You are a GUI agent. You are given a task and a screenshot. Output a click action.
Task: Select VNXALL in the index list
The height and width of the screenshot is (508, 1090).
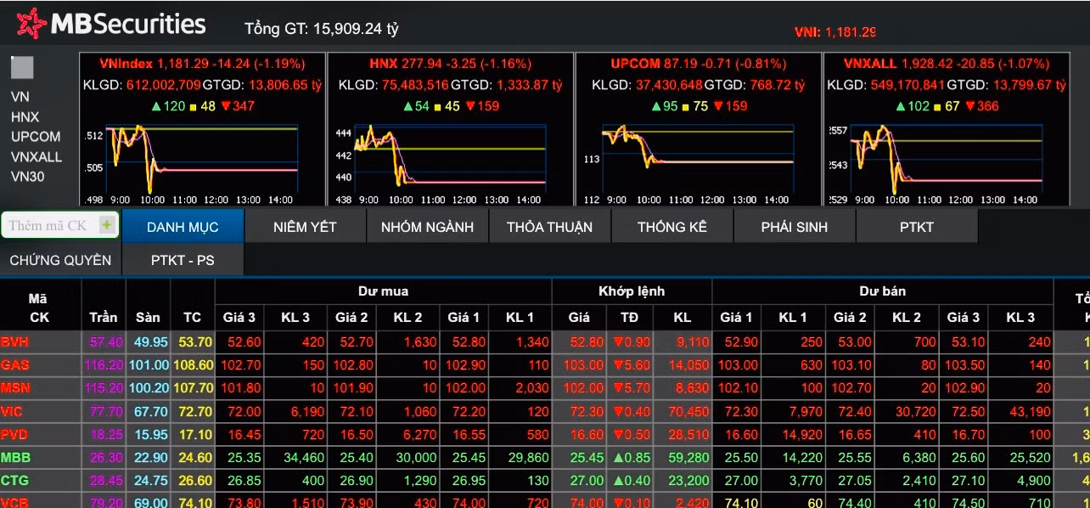tap(37, 156)
